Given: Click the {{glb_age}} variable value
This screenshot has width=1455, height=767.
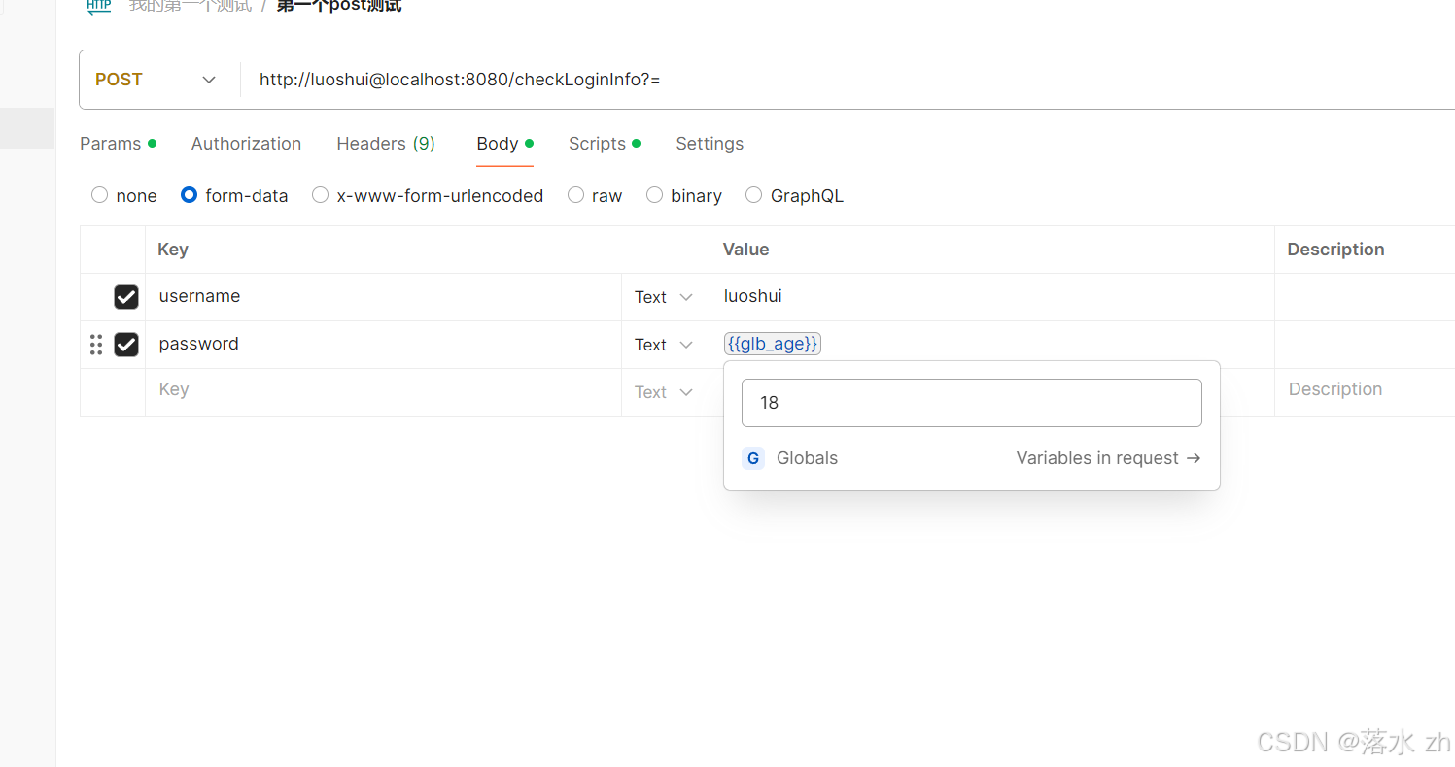Looking at the screenshot, I should click(x=773, y=344).
